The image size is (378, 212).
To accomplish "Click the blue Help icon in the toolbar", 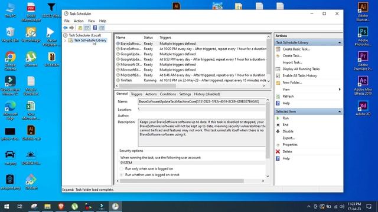I will click(95, 28).
